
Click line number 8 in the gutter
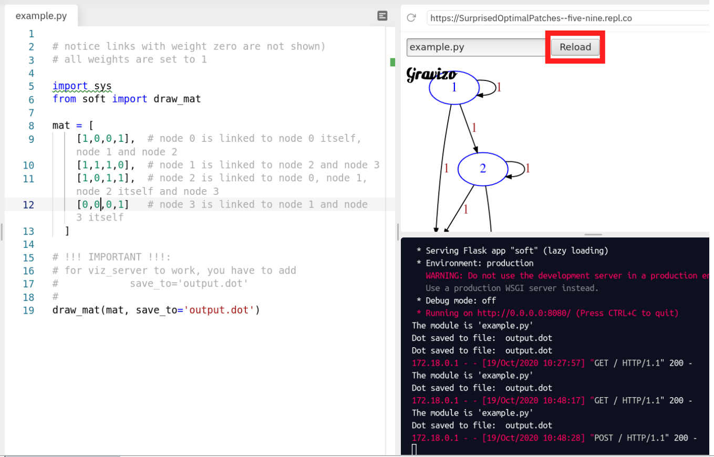coord(31,126)
